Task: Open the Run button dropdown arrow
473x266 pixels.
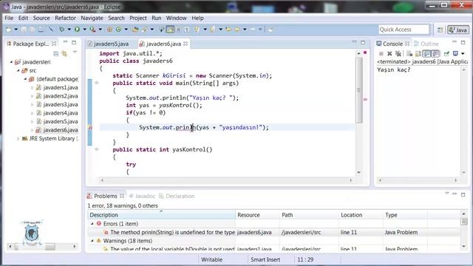Action: (85, 30)
